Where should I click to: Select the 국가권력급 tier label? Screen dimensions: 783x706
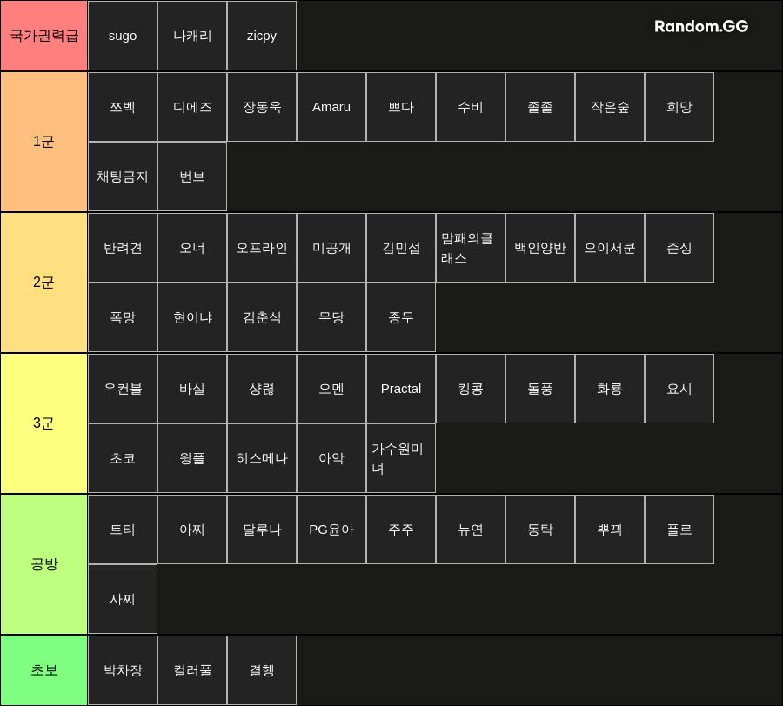point(44,36)
